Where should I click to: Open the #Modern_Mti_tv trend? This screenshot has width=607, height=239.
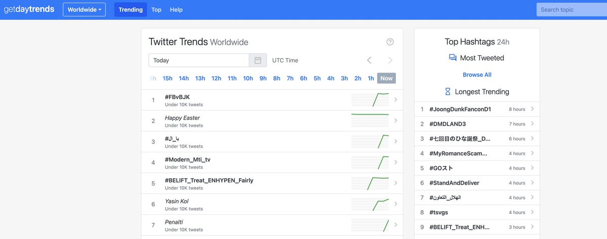click(188, 160)
